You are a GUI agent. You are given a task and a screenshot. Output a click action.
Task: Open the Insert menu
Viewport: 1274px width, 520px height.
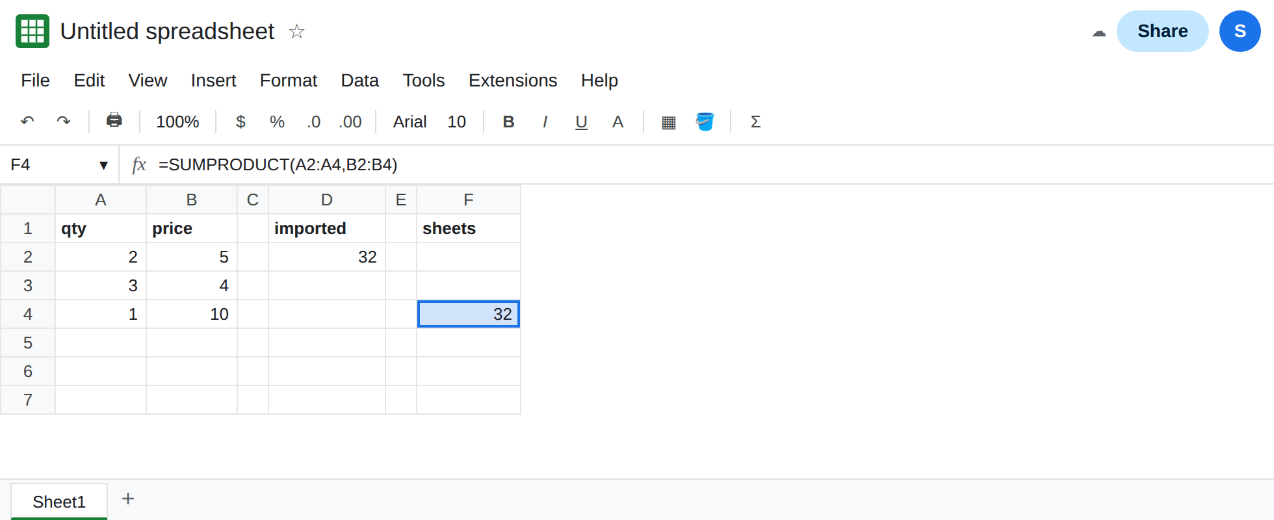coord(213,80)
